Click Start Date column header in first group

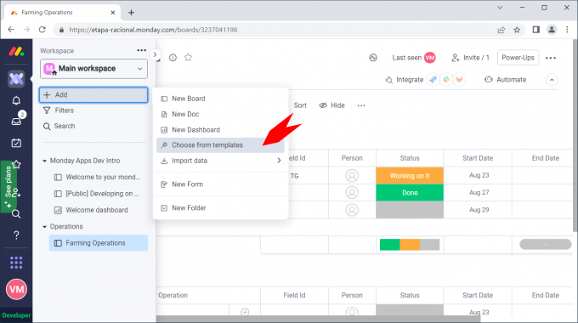point(478,158)
